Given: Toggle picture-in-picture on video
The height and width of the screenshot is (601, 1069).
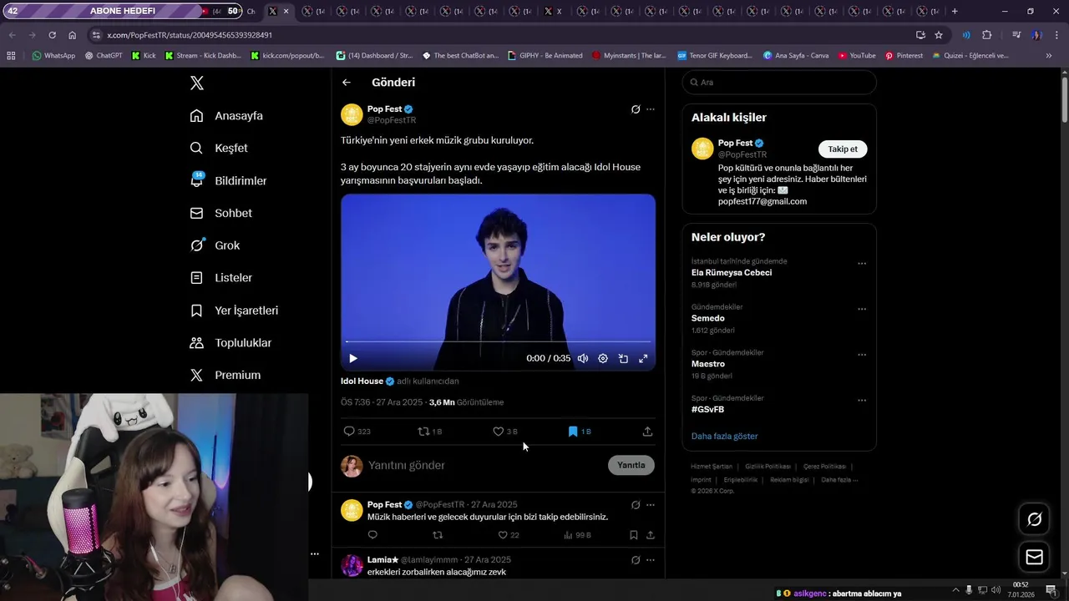Looking at the screenshot, I should [x=623, y=358].
